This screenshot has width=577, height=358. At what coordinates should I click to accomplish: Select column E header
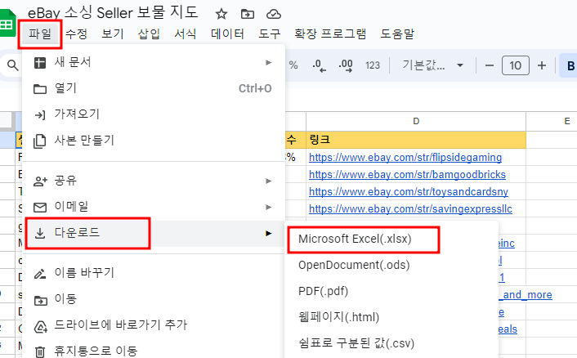(x=552, y=122)
